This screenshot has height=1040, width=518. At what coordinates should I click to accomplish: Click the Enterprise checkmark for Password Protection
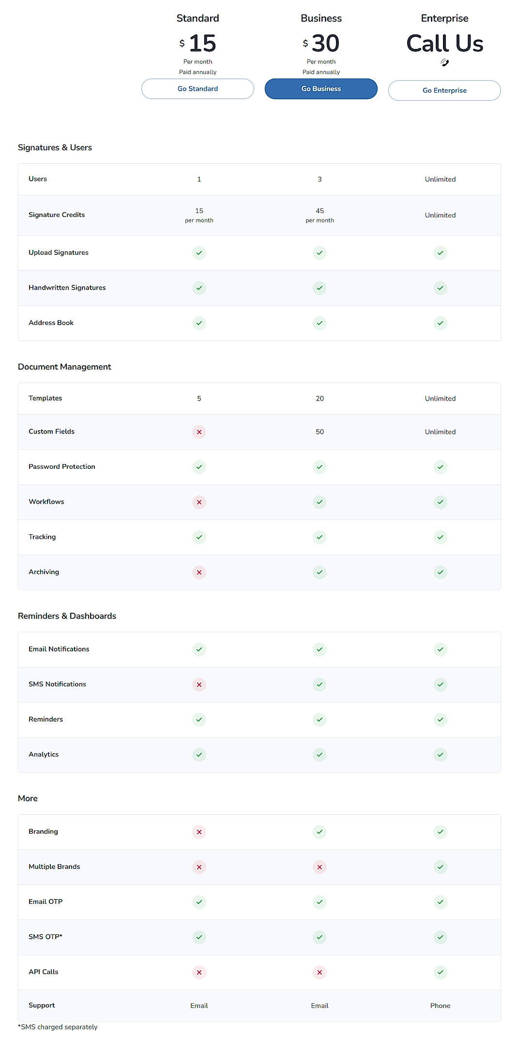(x=440, y=467)
